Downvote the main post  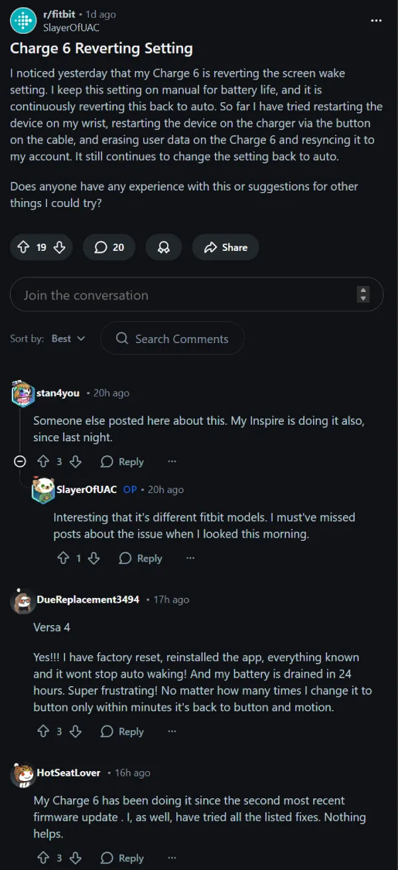[x=59, y=248]
